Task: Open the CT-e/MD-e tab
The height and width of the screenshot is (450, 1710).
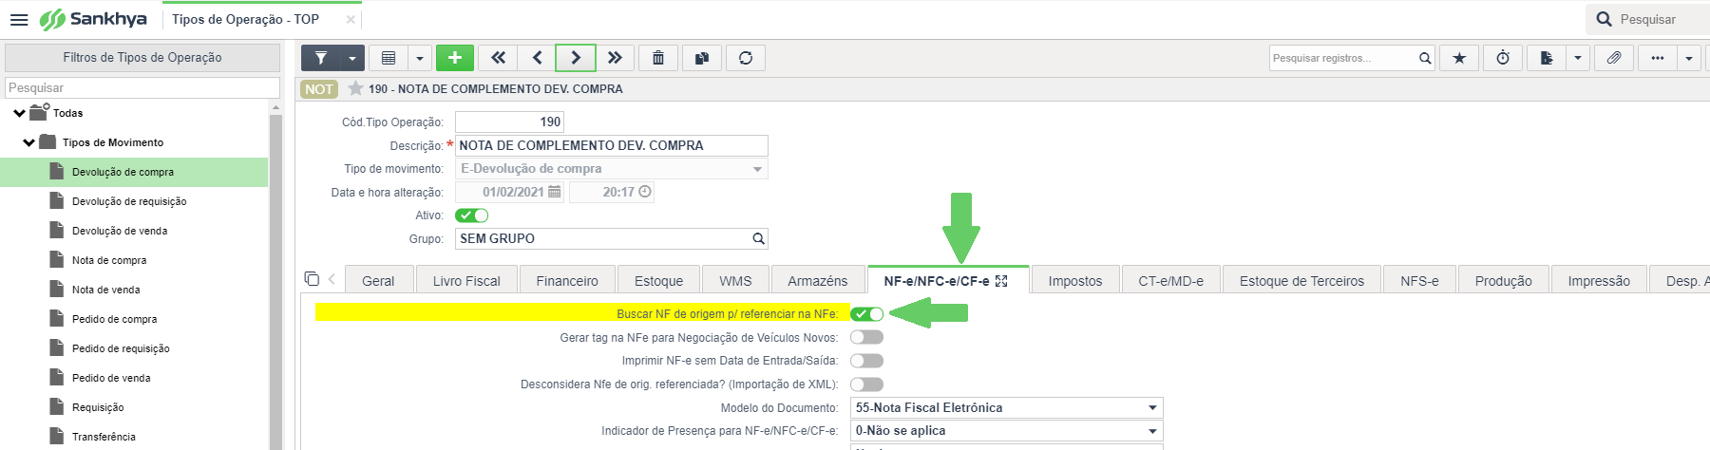Action: coord(1170,280)
